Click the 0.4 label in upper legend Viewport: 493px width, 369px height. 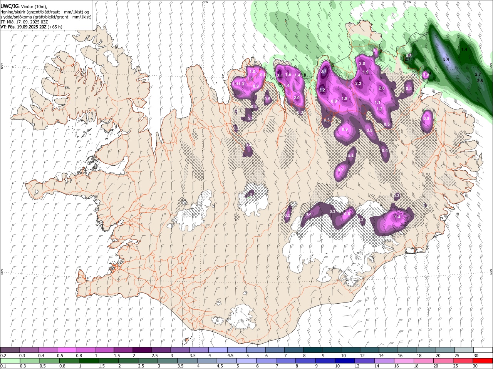(x=41, y=355)
